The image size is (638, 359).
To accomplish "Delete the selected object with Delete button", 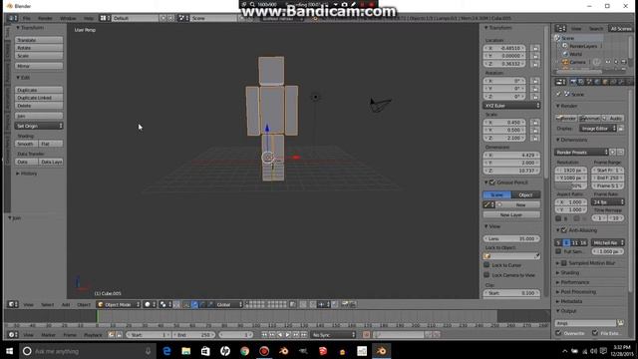I will (39, 106).
